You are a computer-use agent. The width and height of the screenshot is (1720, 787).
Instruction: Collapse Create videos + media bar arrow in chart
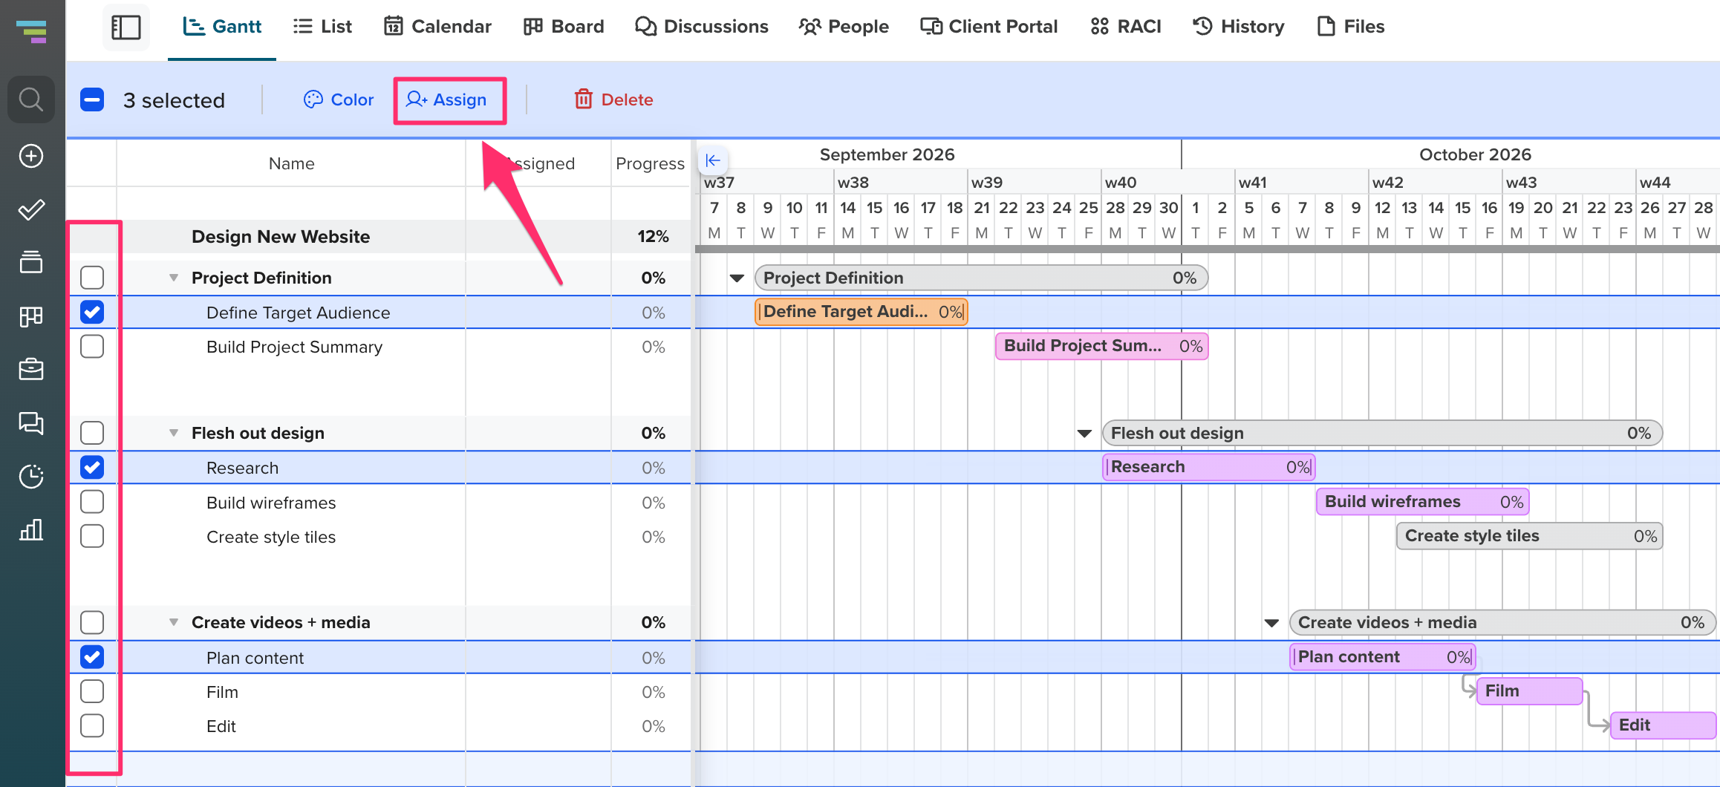(1271, 623)
